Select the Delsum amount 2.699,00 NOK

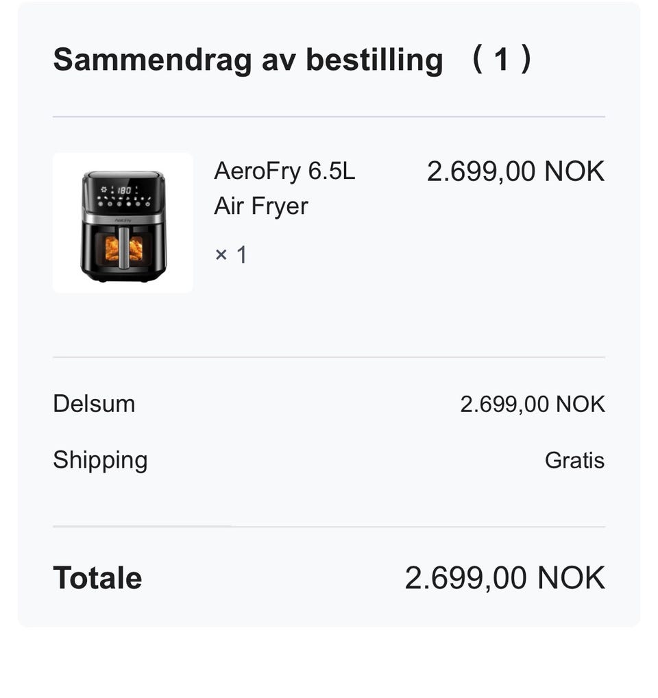click(532, 405)
